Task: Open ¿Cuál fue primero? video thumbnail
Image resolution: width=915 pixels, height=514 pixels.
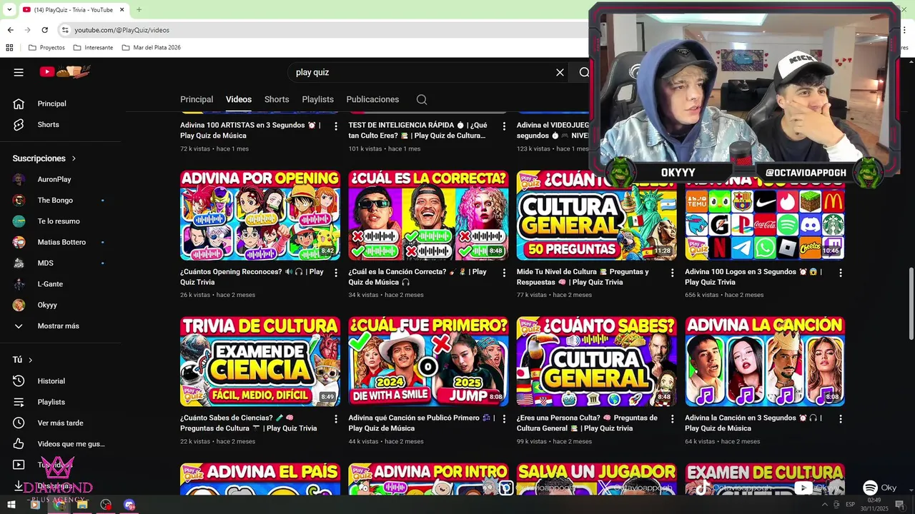Action: coord(428,362)
